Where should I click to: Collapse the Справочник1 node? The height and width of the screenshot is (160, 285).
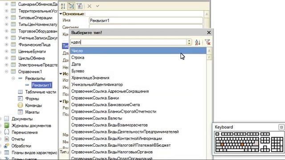point(7,72)
